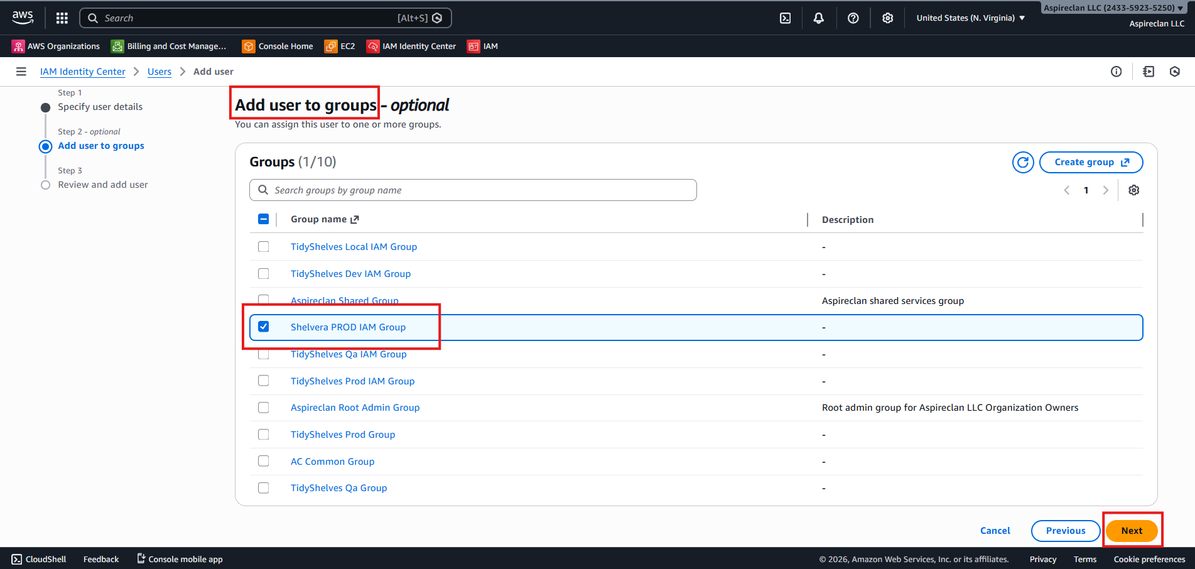Open the TidyShelves Qa IAM Group link
The height and width of the screenshot is (569, 1195).
pyautogui.click(x=349, y=354)
